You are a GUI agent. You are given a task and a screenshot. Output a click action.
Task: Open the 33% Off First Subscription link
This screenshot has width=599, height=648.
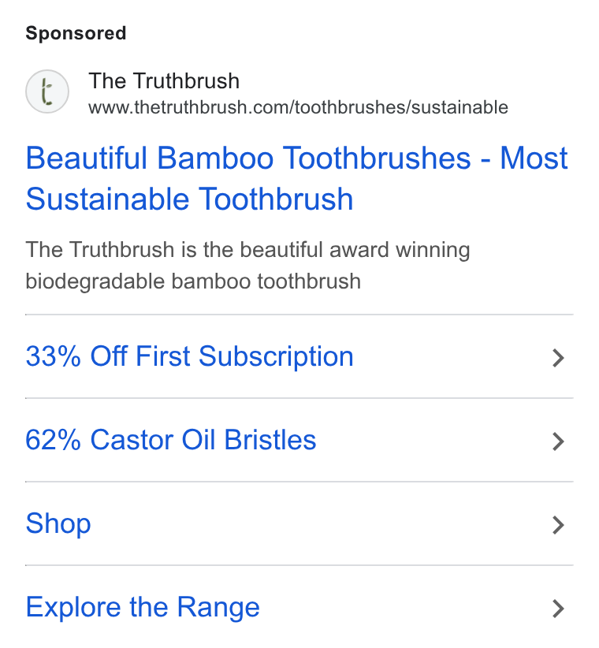[190, 356]
